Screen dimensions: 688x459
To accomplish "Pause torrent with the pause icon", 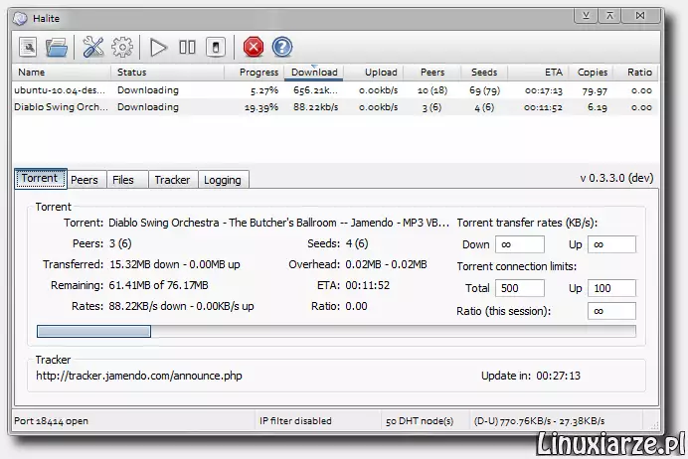I will (187, 47).
